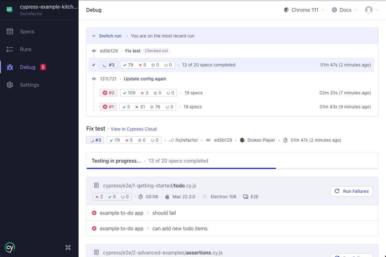Open the Docs menu
The width and height of the screenshot is (386, 257).
pos(344,10)
